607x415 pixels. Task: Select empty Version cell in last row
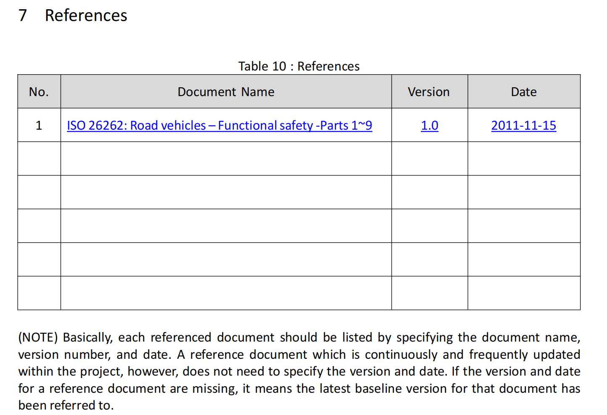[429, 293]
